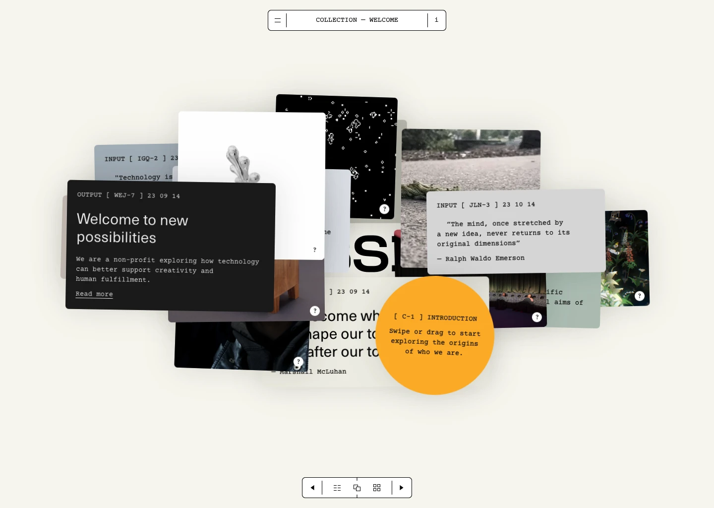
Task: Select the overlapping cards view icon
Action: [357, 488]
